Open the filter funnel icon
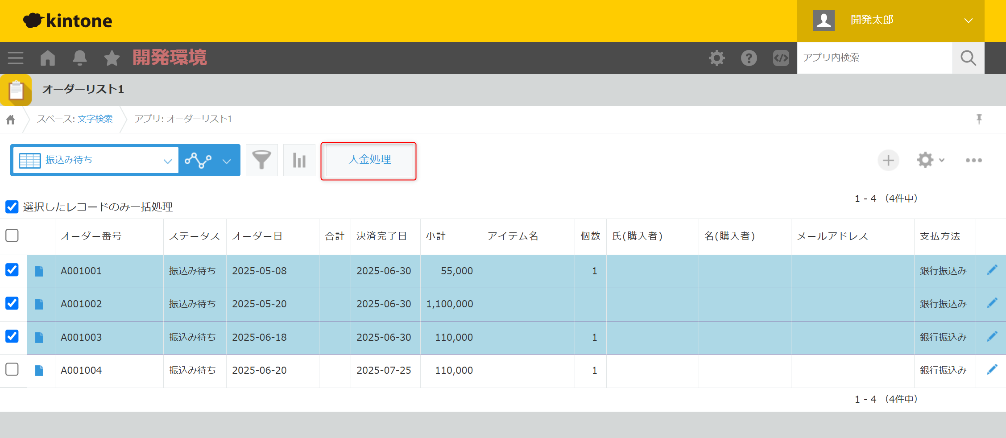This screenshot has height=438, width=1006. [x=261, y=160]
